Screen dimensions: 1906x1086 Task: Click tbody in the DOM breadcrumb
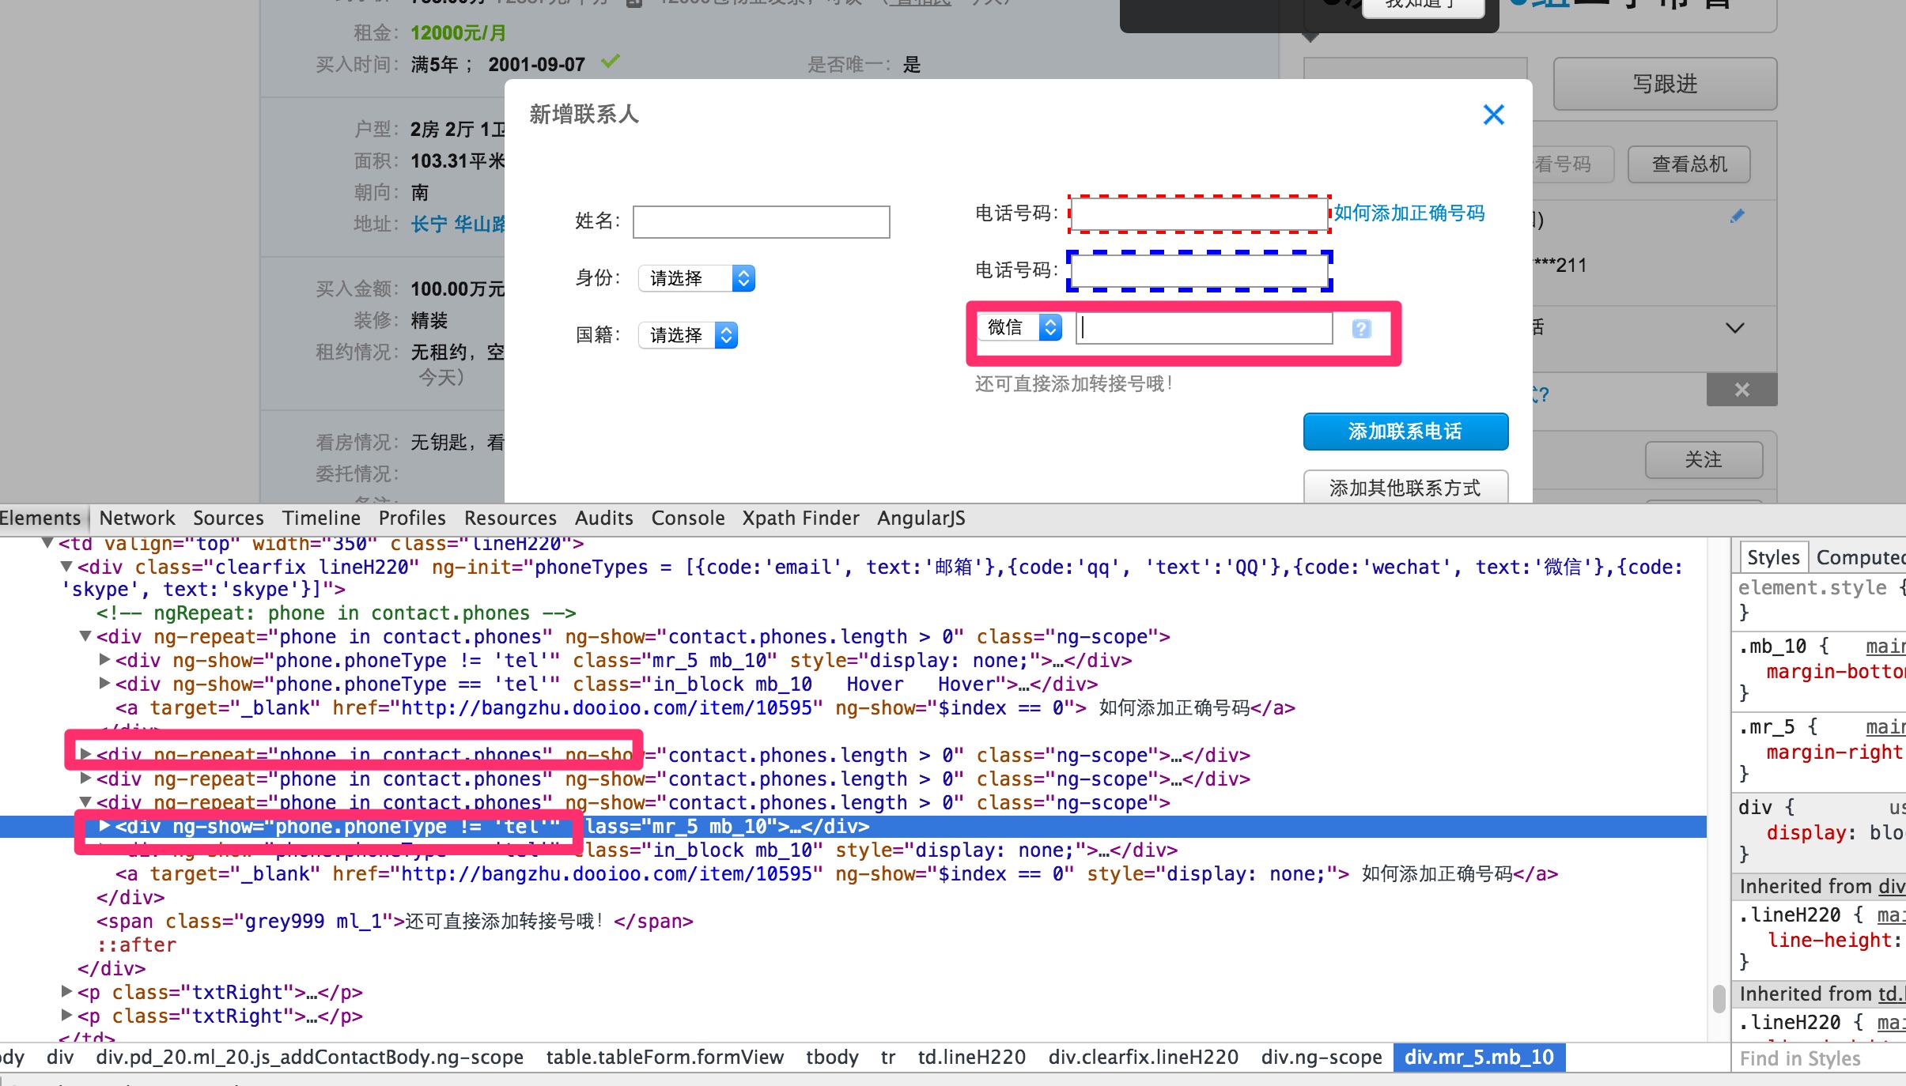[832, 1058]
